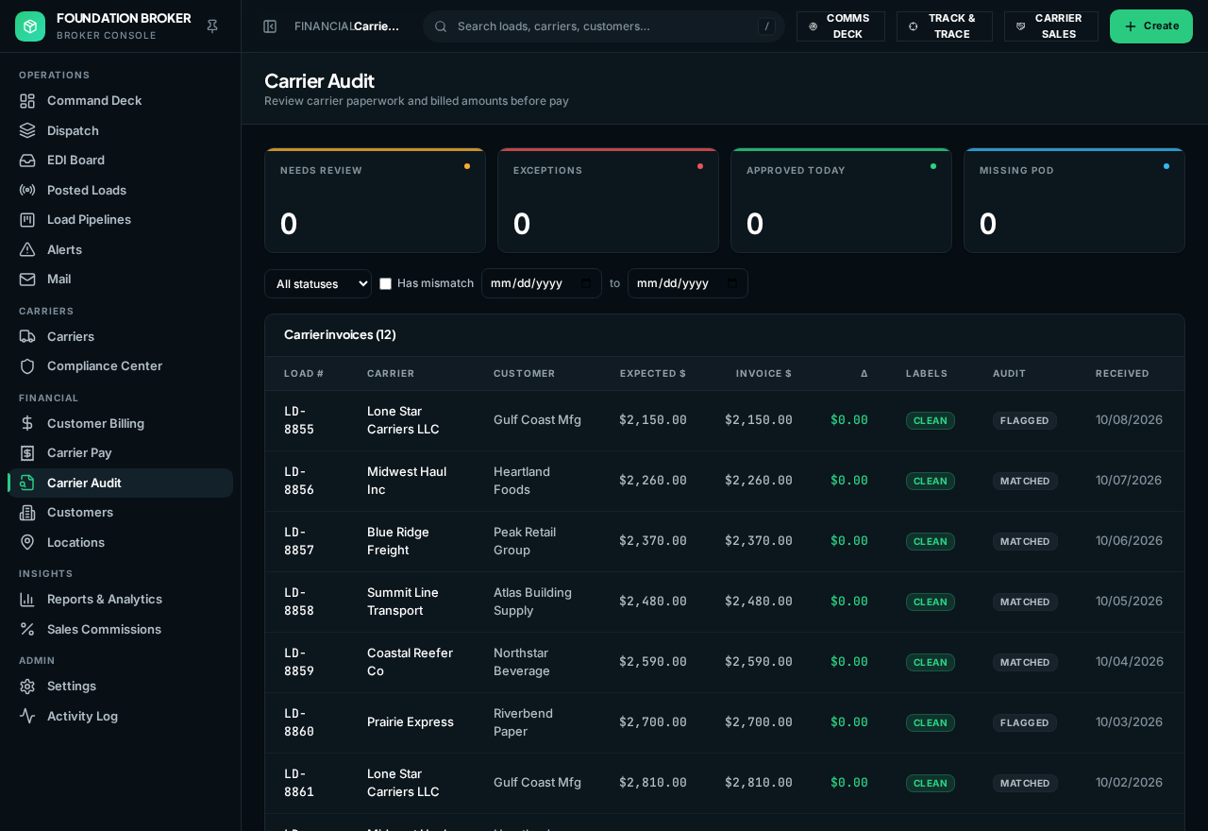Image resolution: width=1208 pixels, height=831 pixels.
Task: Click FLAGGED badge on Prairie Express row
Action: [x=1024, y=722]
